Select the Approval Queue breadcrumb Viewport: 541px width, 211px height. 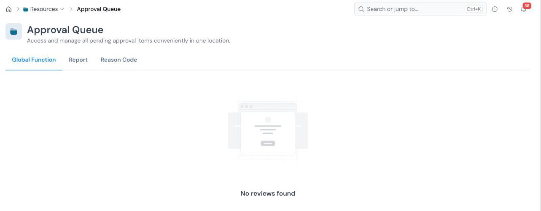click(x=99, y=9)
